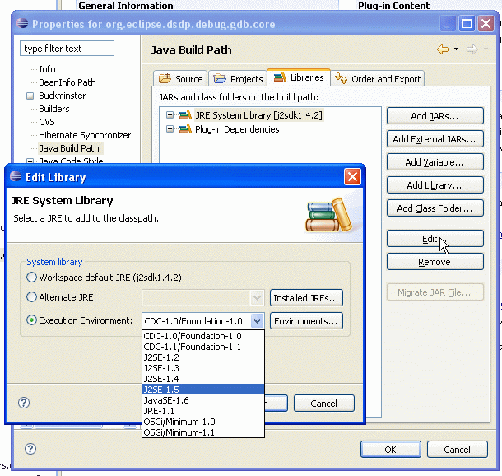Image resolution: width=502 pixels, height=476 pixels.
Task: Choose J2SE-1.2 from the list
Action: click(203, 357)
